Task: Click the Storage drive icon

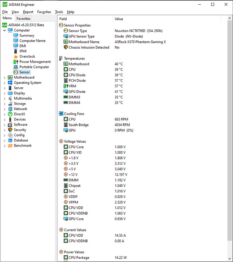Action: (x=10, y=104)
